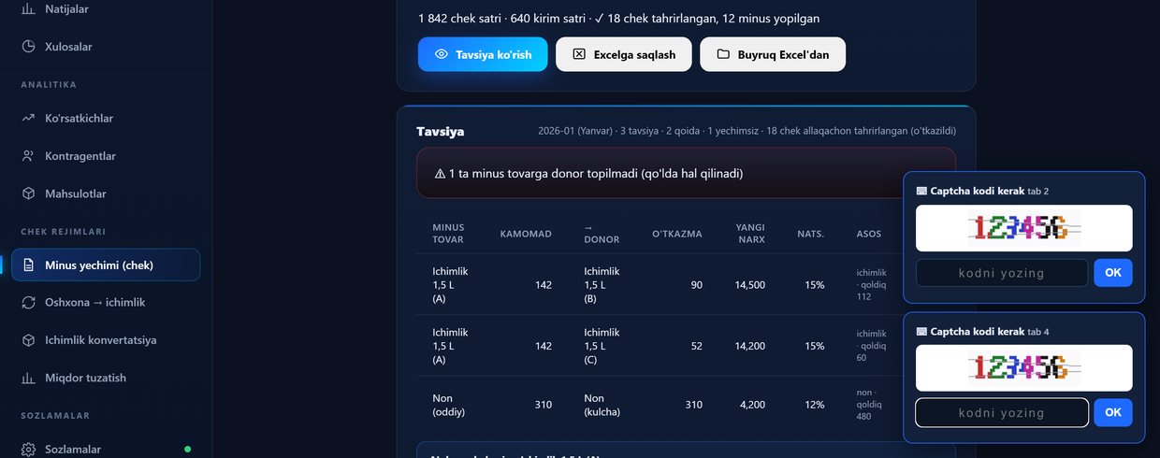This screenshot has width=1160, height=458.
Task: Click the captcha image for tab 4
Action: pos(1024,368)
